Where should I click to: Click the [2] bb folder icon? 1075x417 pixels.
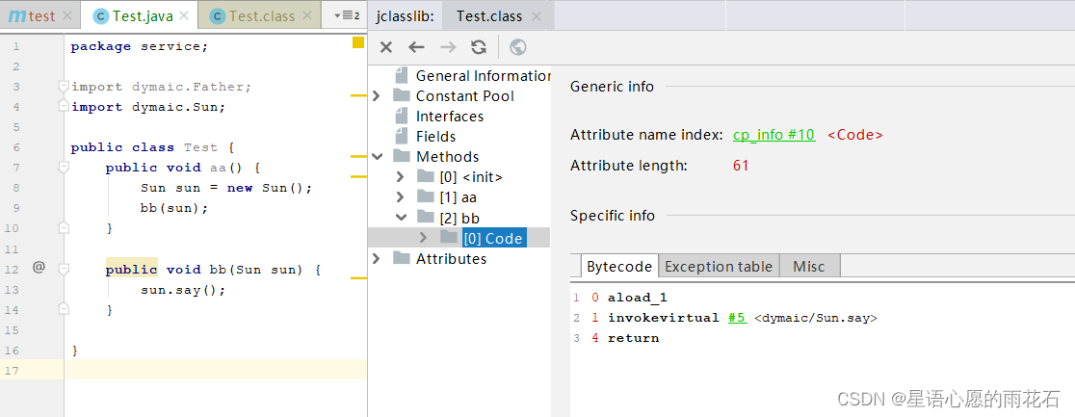425,218
